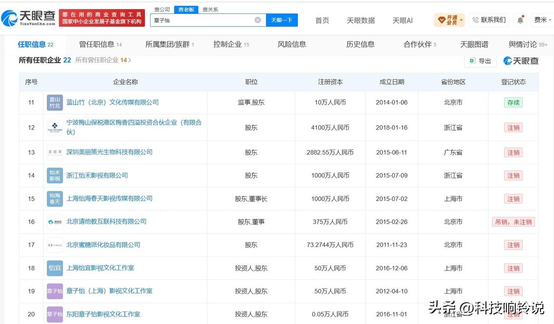This screenshot has width=554, height=324.
Task: Click the 深圳美丽策光 company logo thumbnail
Action: (x=55, y=152)
